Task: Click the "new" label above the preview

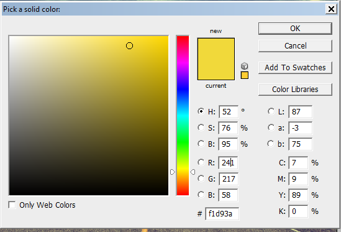Action: 216,31
